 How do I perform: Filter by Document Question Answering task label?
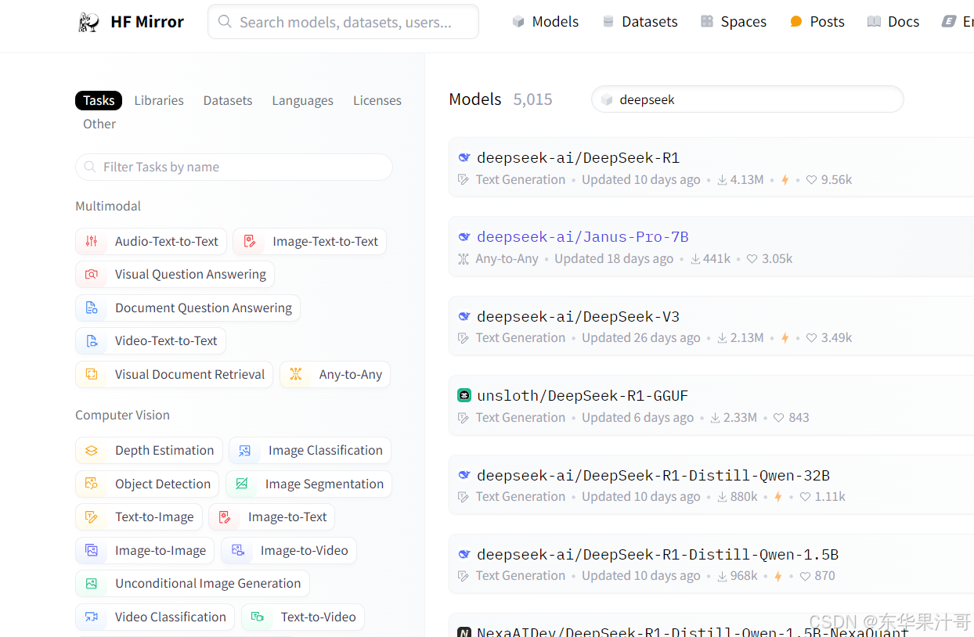[x=204, y=308]
